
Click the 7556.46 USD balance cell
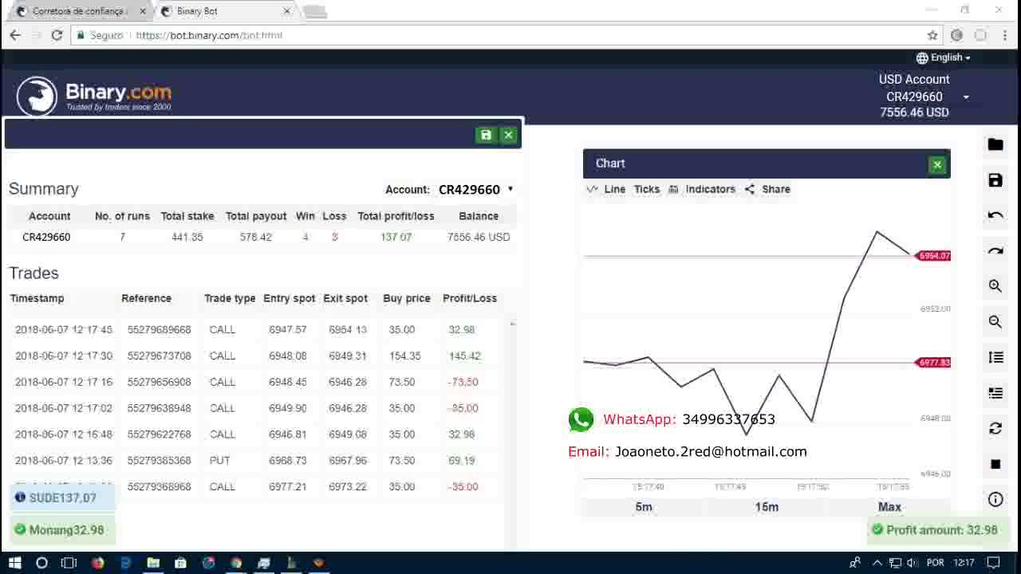point(479,237)
